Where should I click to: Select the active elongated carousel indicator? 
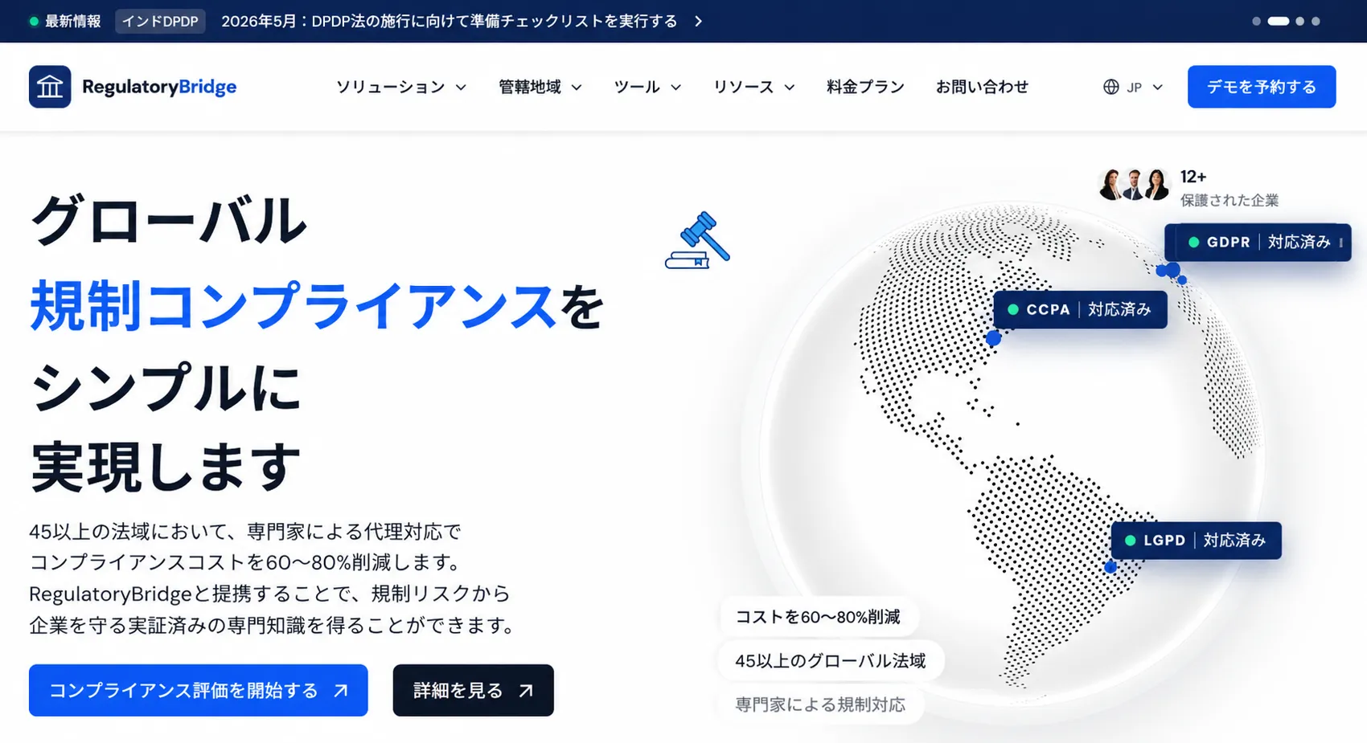pyautogui.click(x=1279, y=22)
